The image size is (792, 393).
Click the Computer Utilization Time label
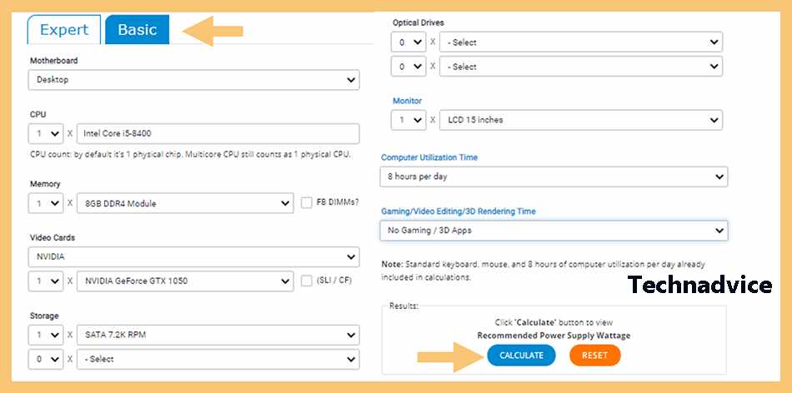tap(429, 157)
